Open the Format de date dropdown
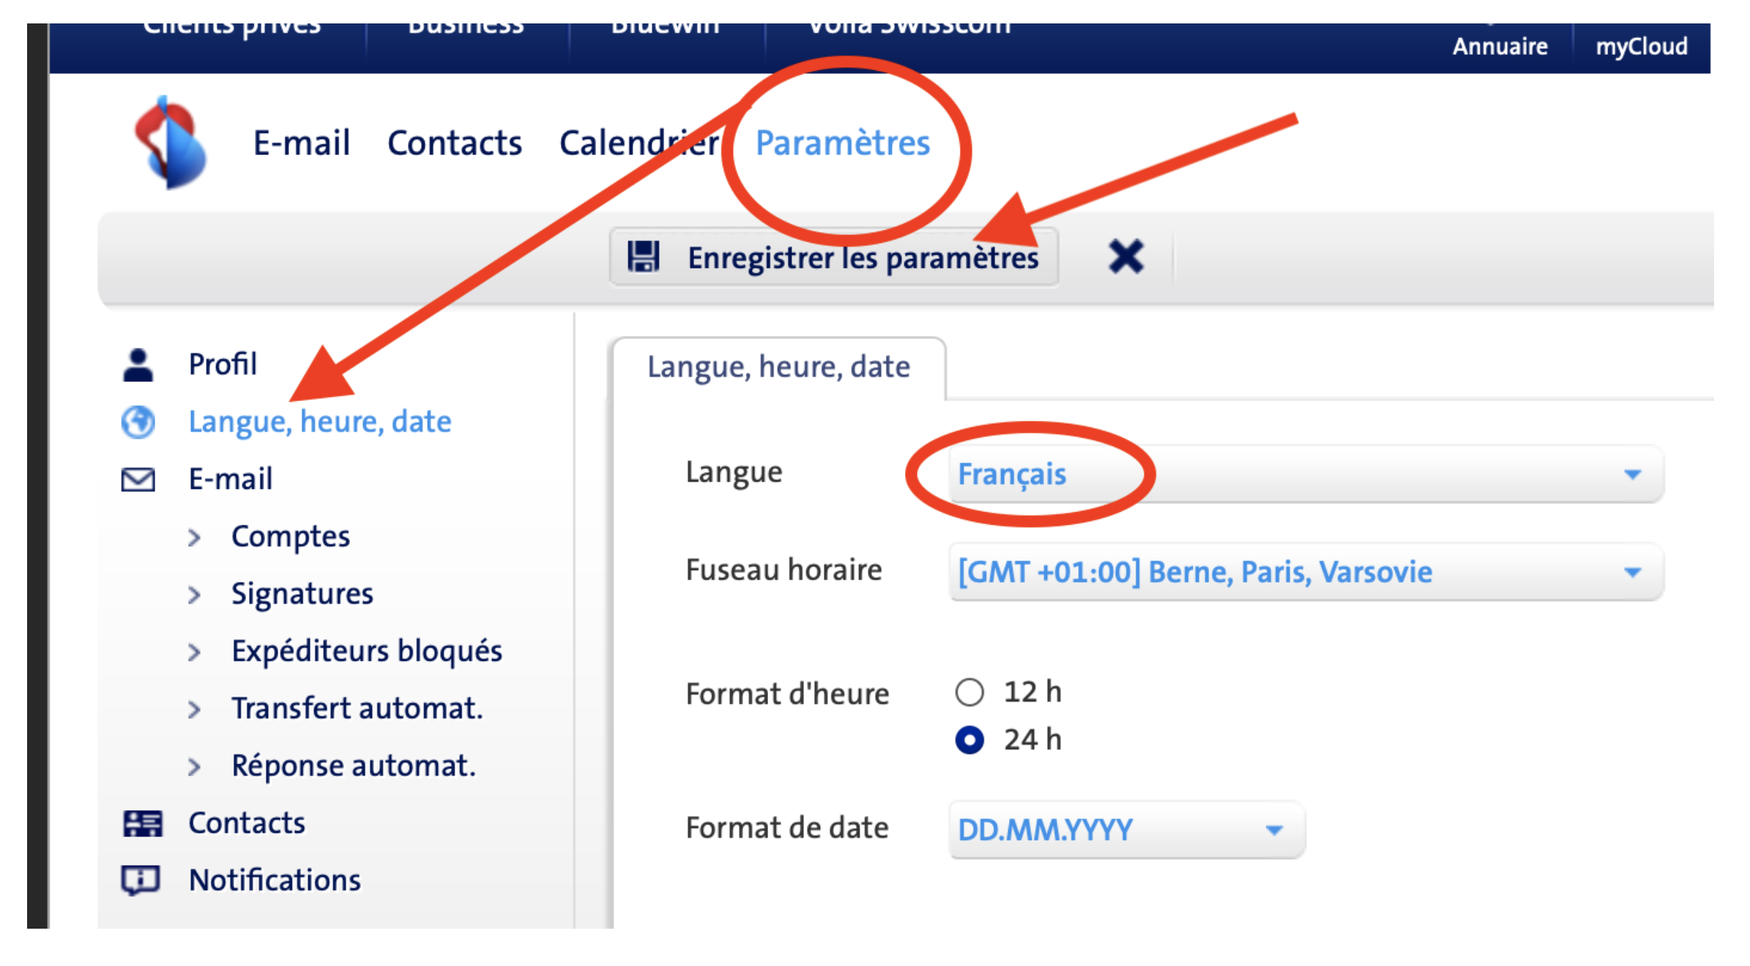Screen dimensions: 1750x966 click(1126, 830)
